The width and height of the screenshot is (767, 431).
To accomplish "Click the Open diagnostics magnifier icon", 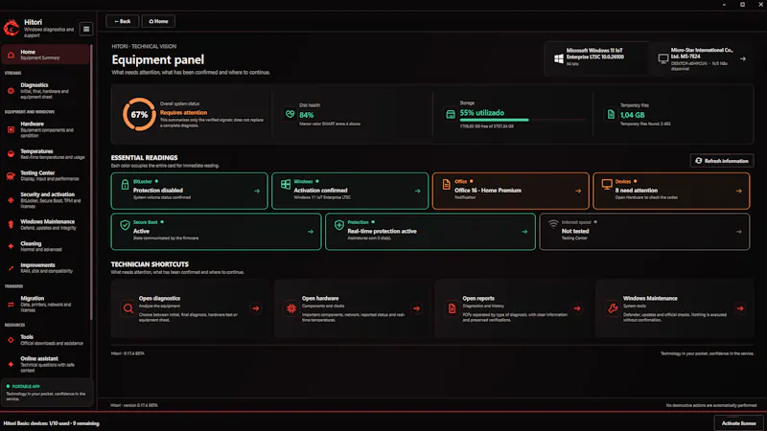I will pos(128,308).
